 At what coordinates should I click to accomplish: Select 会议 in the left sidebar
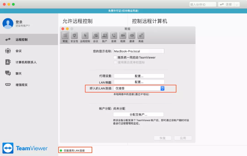[29, 51]
